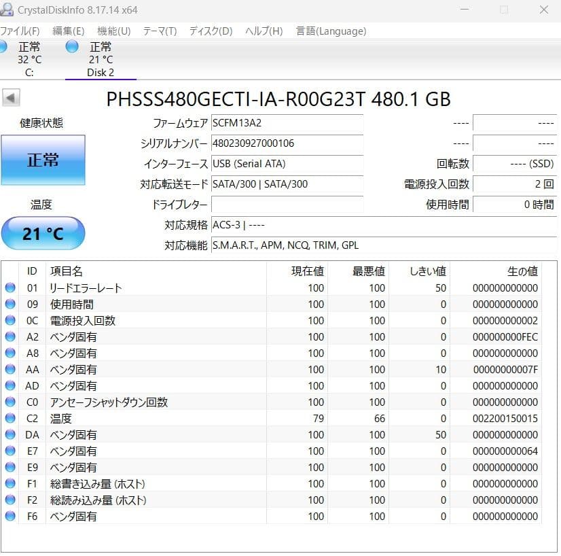This screenshot has height=556, width=561.
Task: Click status icon of row F6
Action: tap(10, 516)
